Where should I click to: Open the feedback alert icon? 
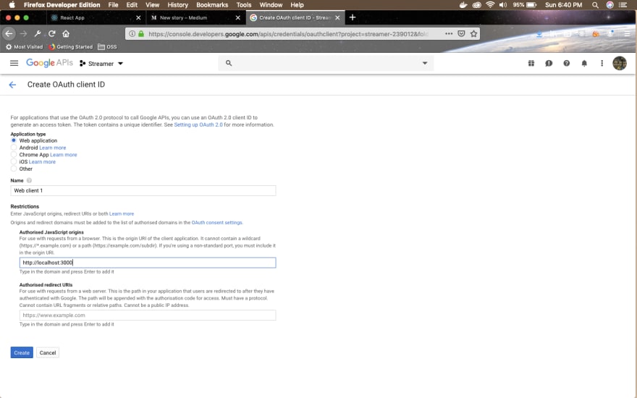click(x=549, y=63)
